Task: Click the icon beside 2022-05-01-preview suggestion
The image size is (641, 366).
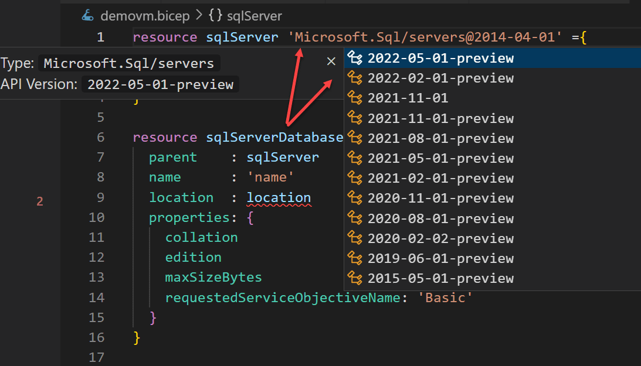Action: pos(355,58)
